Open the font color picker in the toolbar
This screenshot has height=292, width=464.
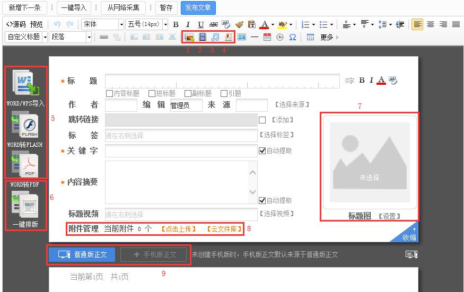[265, 24]
